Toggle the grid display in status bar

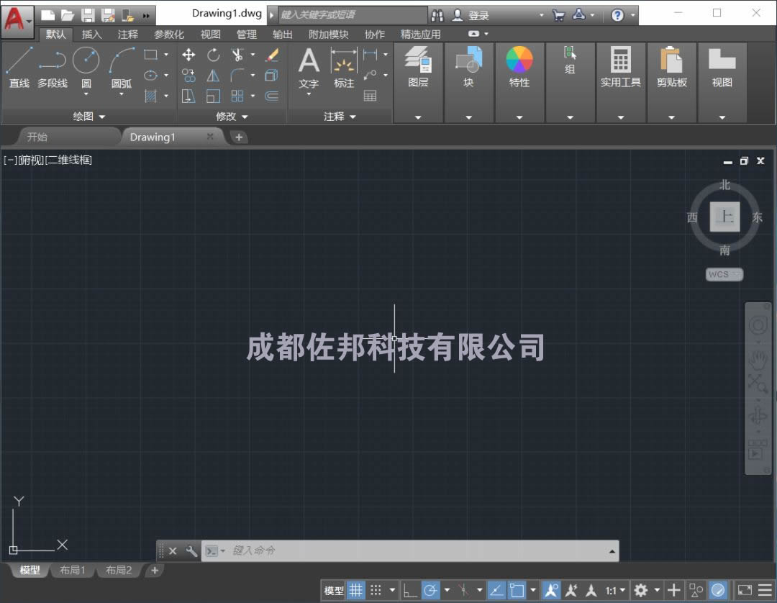coord(356,590)
